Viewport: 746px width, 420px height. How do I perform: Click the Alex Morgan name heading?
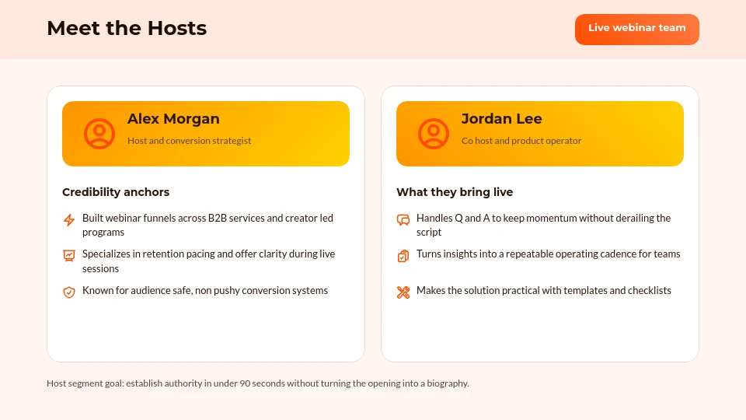[173, 119]
